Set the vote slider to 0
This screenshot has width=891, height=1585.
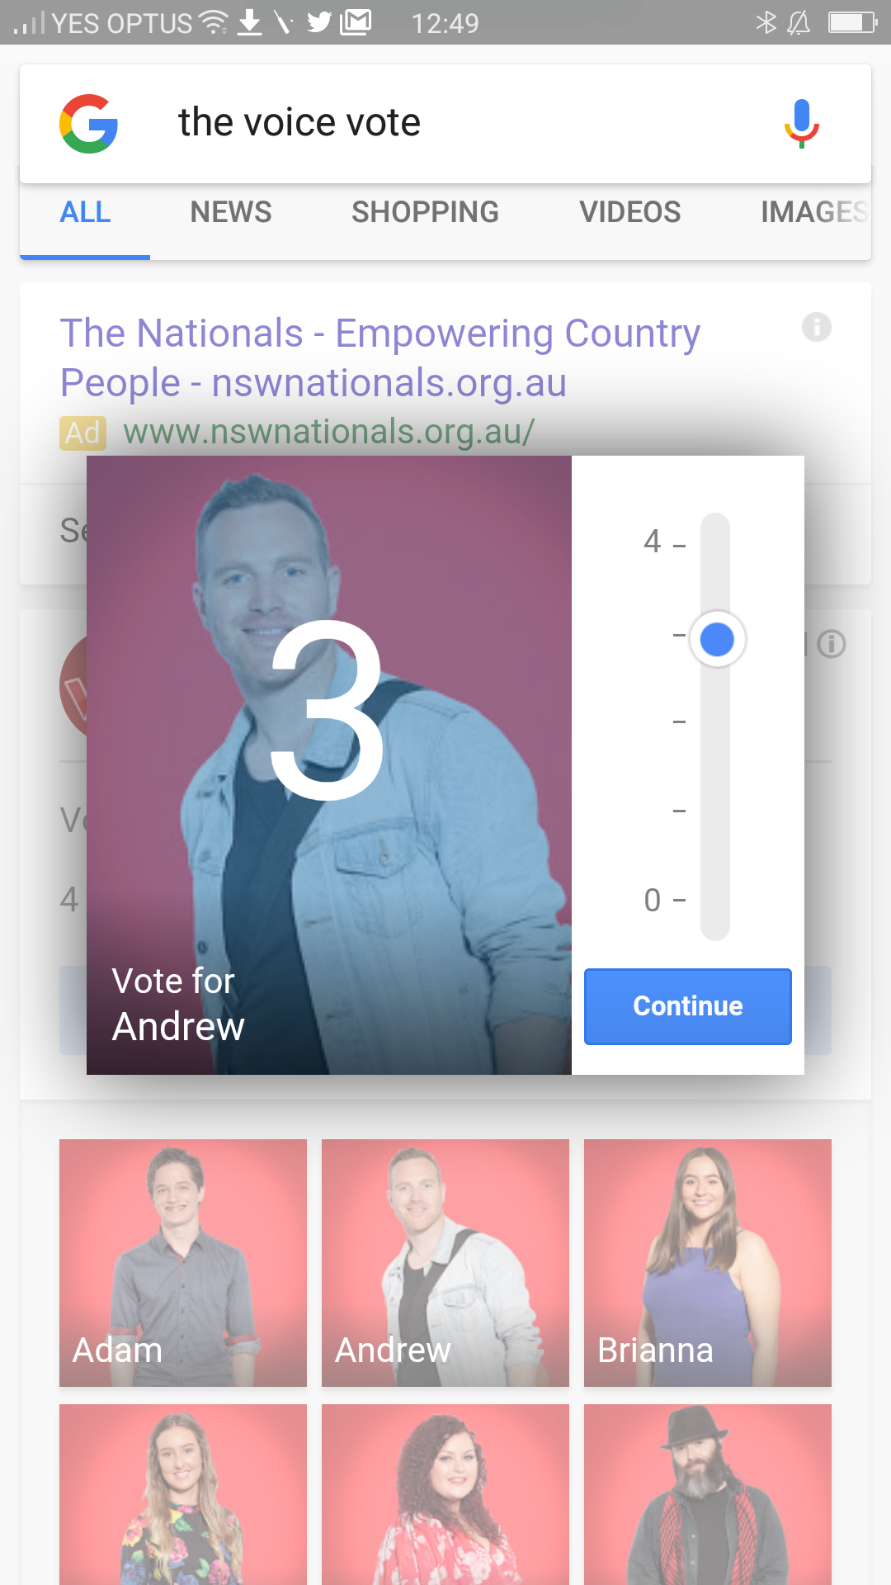tap(715, 901)
